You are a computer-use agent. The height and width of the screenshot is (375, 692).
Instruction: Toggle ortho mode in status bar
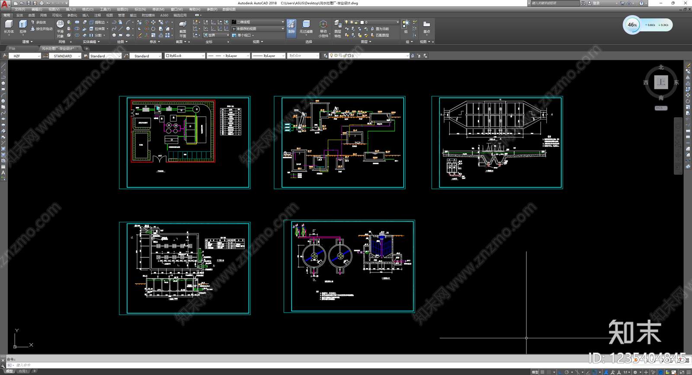(561, 372)
